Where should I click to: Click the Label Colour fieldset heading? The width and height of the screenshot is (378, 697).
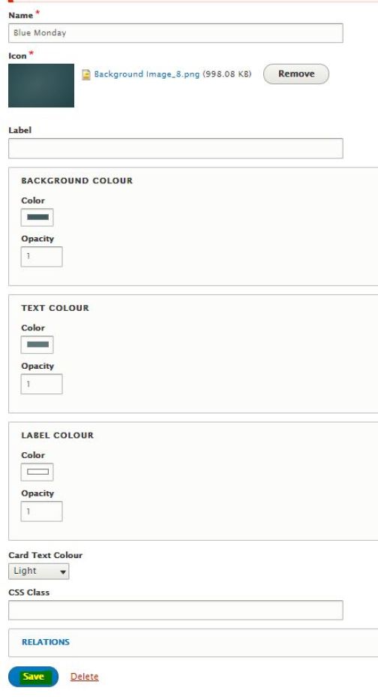57,435
